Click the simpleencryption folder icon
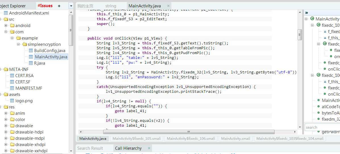 pyautogui.click(x=25, y=44)
